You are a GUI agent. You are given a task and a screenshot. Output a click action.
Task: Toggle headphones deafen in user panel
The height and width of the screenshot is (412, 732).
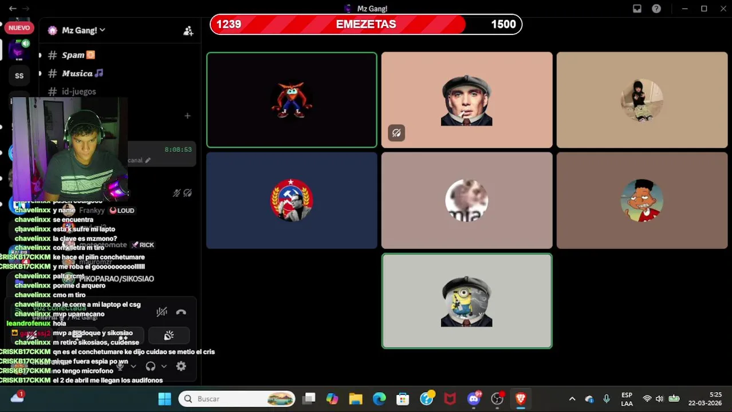coord(151,366)
